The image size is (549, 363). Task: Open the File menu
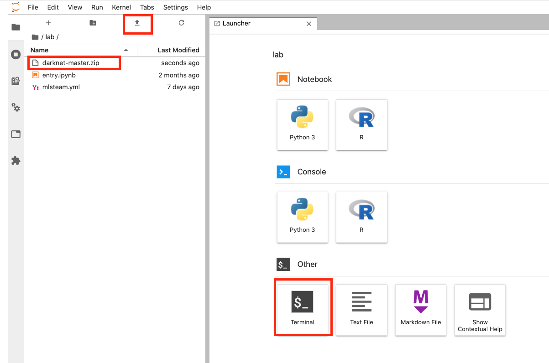click(x=33, y=7)
